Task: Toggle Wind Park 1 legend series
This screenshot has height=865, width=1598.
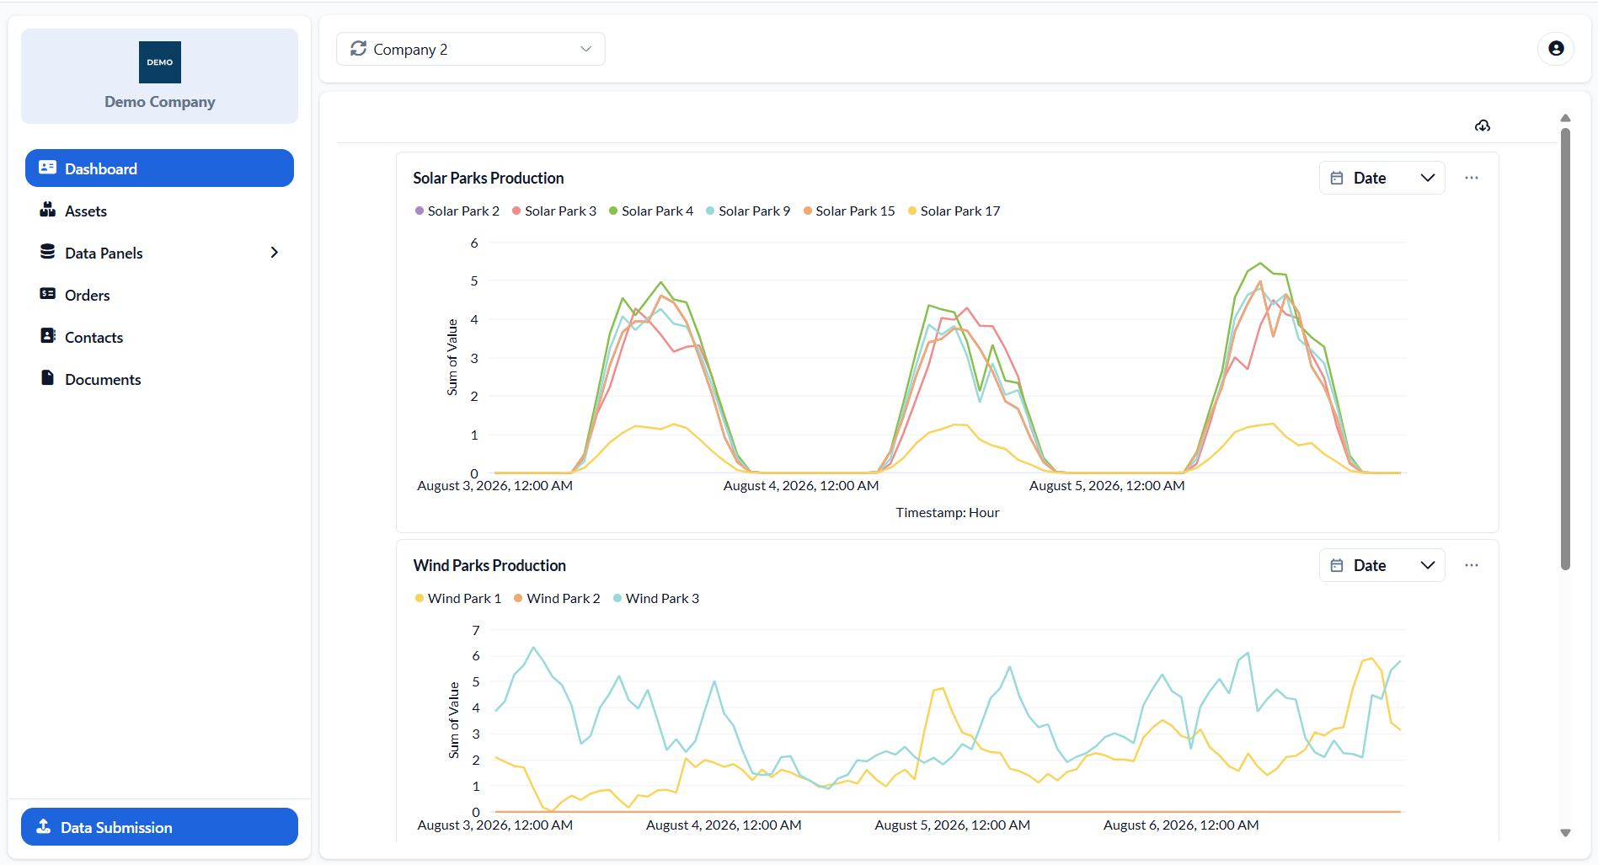Action: [x=458, y=598]
